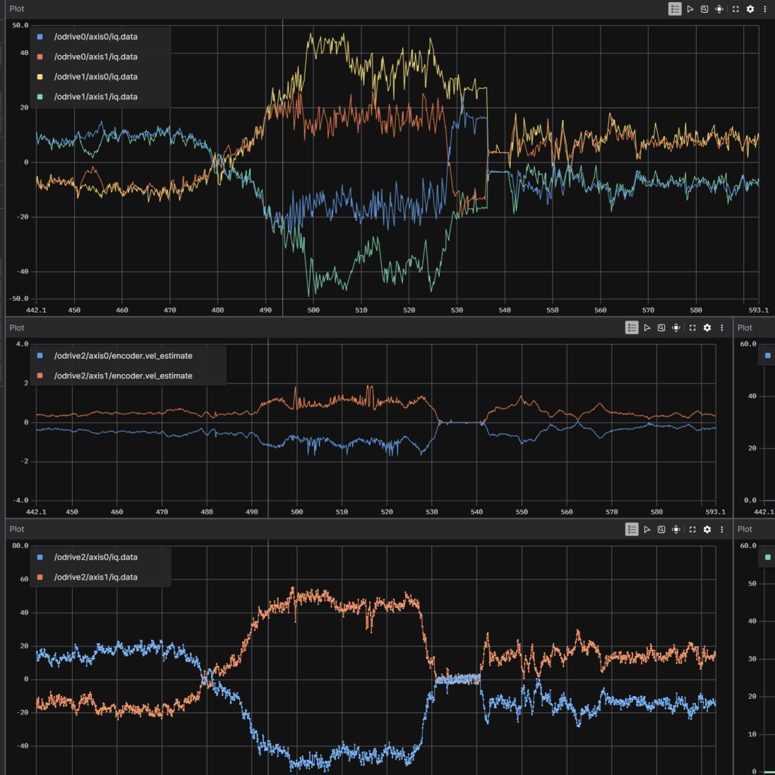Click the blue swatch for /odrive0/axis0/iq.data

(40, 37)
